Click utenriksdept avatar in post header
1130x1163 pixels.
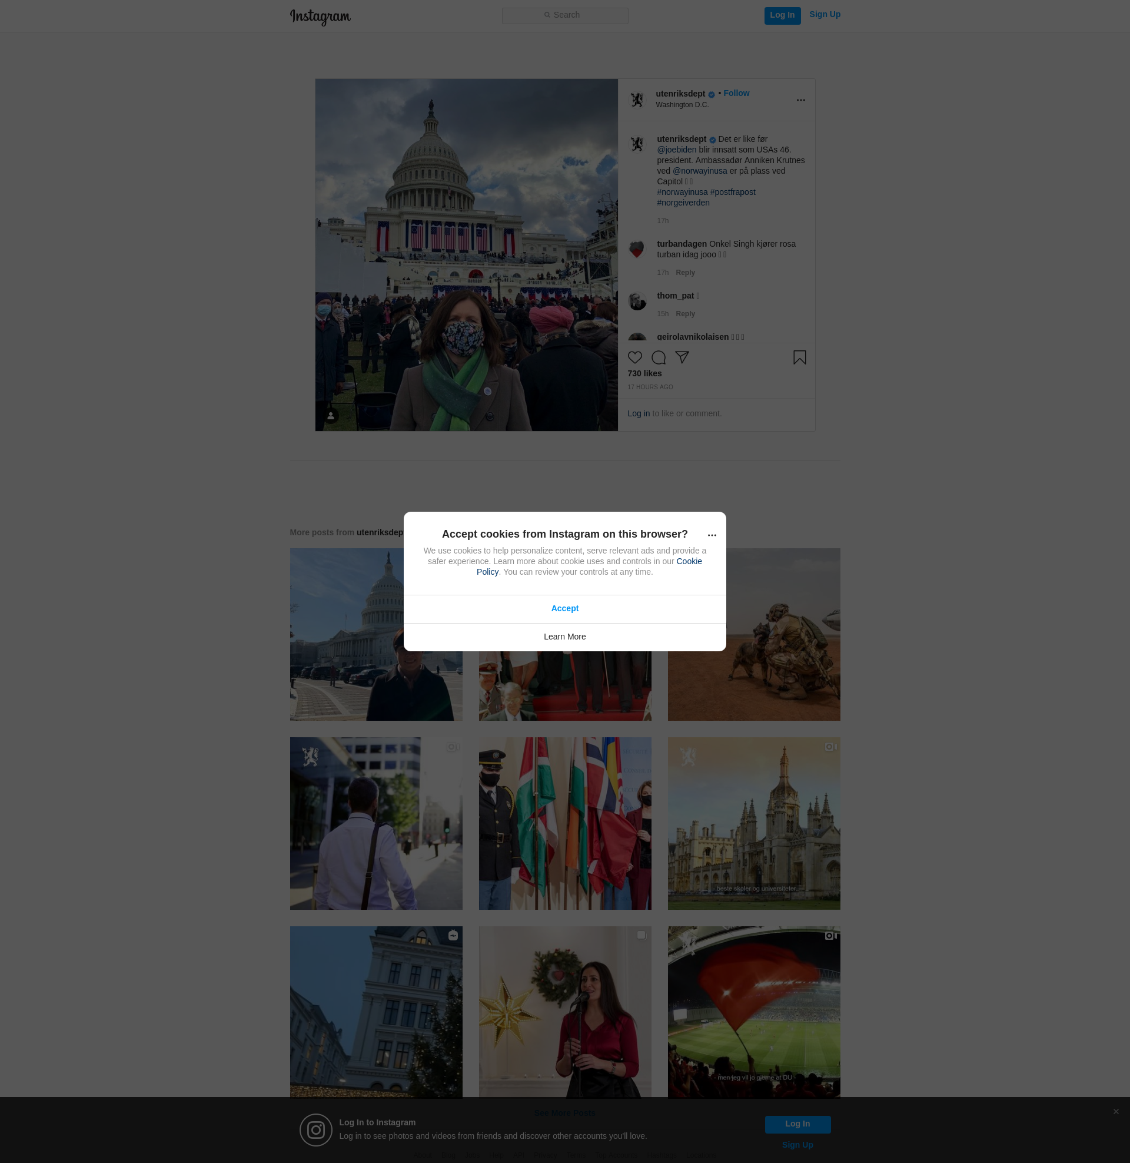(x=637, y=99)
